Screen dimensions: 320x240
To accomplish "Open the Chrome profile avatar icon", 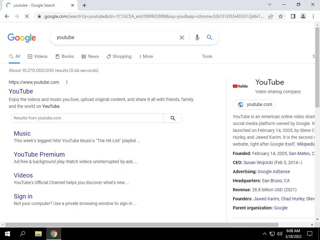I will coord(303,16).
